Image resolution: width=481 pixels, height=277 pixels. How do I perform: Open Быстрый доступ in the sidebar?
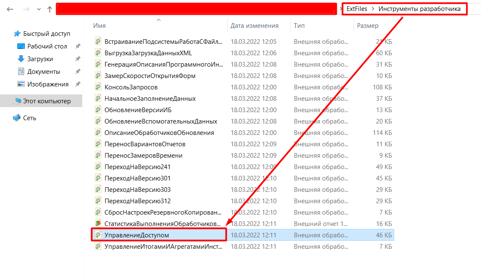tap(46, 34)
